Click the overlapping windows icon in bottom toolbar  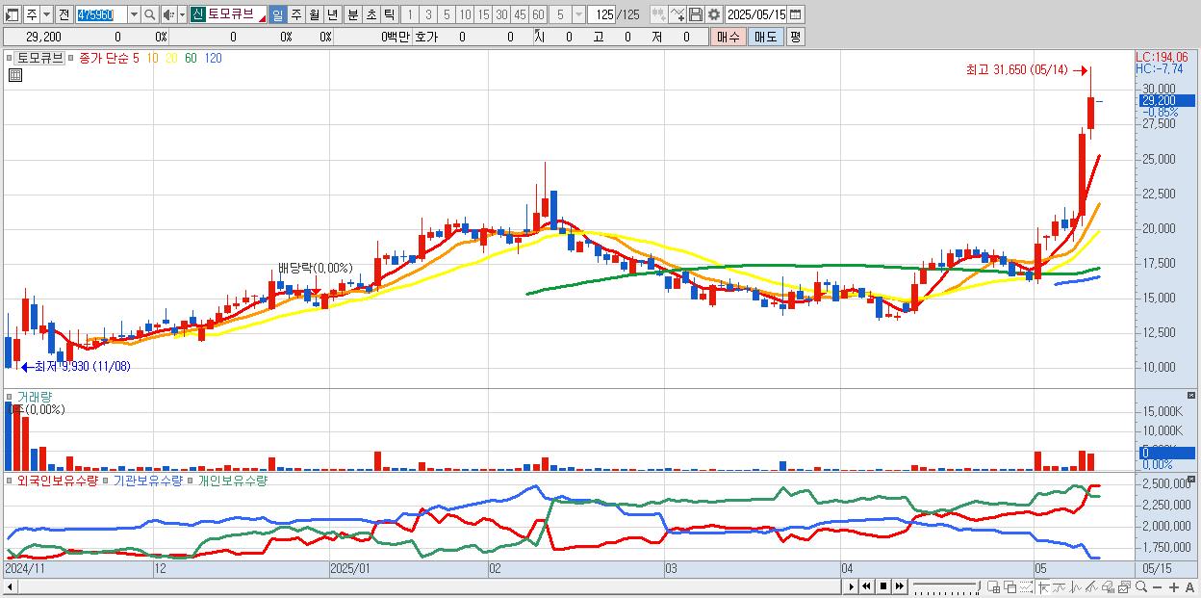(x=1009, y=586)
